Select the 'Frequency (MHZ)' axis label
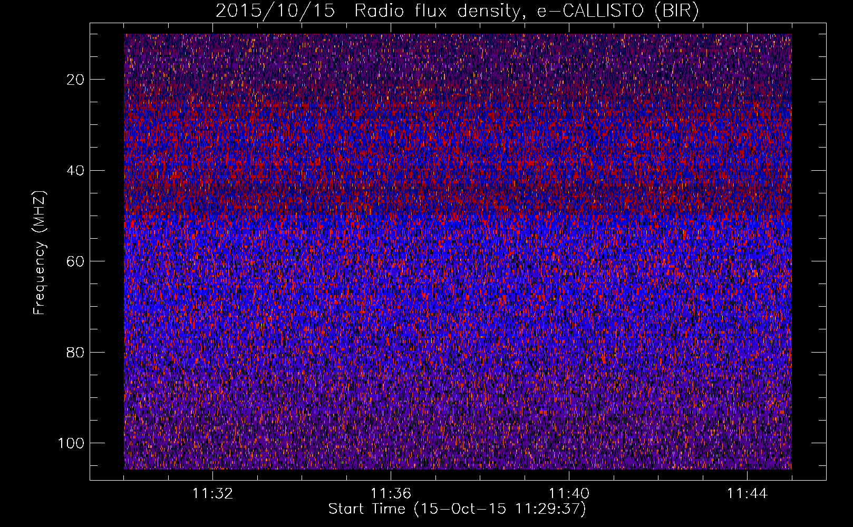The image size is (853, 527). (x=40, y=252)
